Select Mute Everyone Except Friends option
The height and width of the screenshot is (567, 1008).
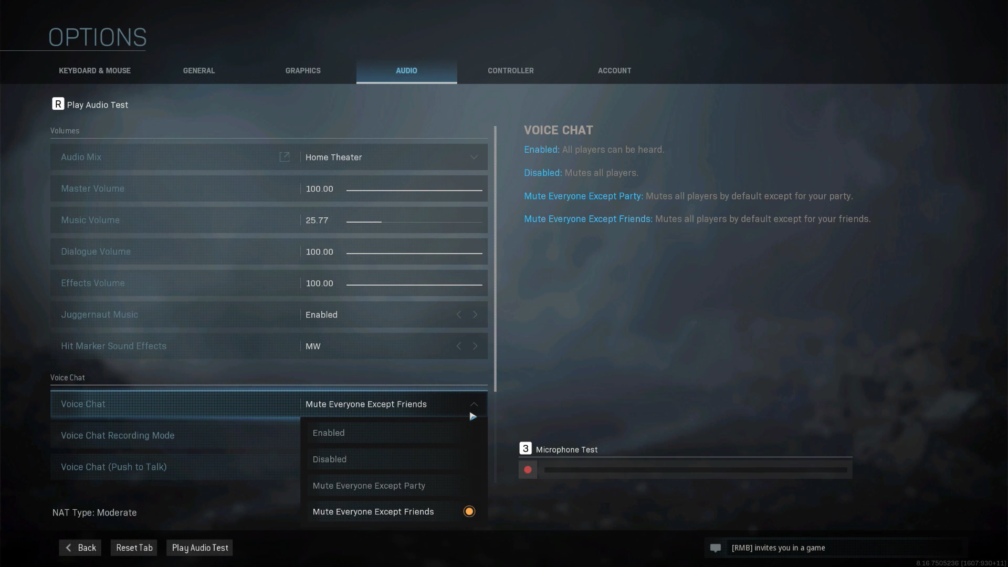pyautogui.click(x=373, y=512)
